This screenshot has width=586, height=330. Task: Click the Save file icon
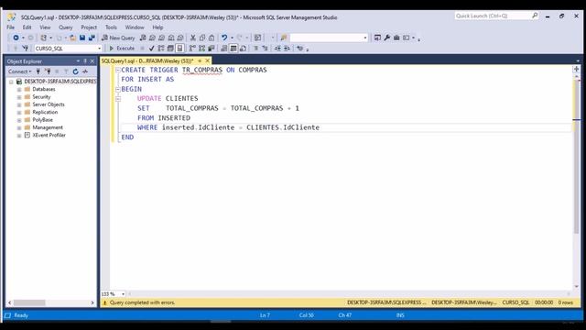[82, 38]
